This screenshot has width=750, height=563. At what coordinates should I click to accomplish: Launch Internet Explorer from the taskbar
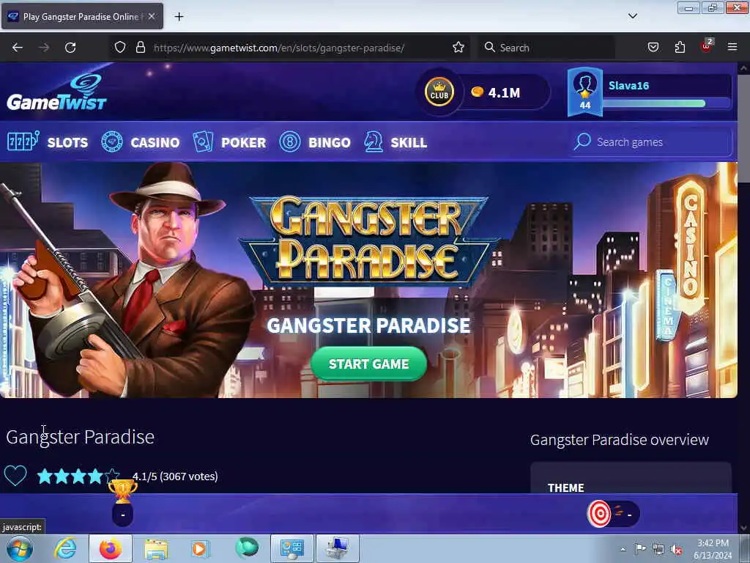65,548
